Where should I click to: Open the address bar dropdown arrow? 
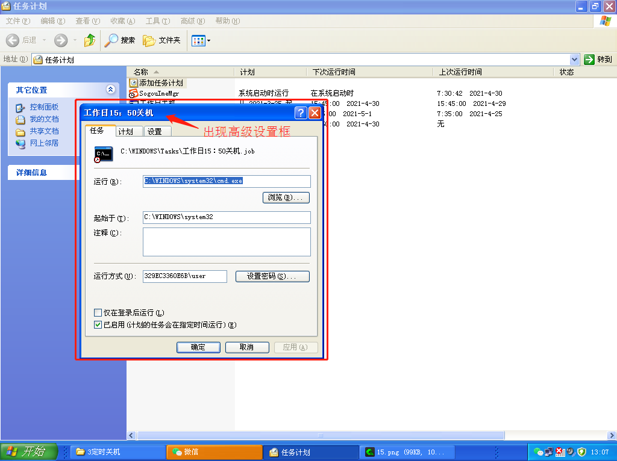(574, 60)
